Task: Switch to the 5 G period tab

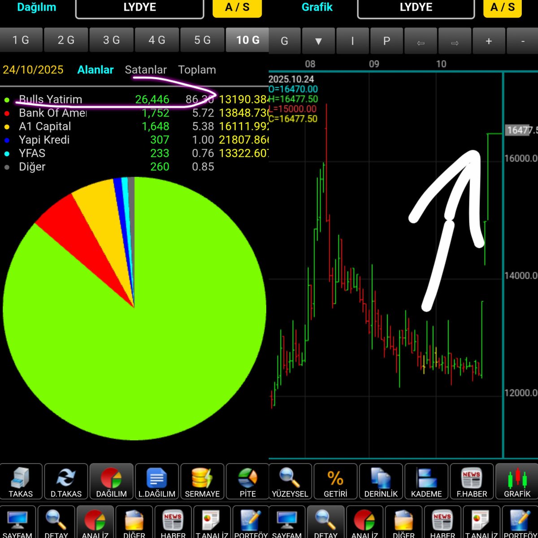Action: [202, 40]
